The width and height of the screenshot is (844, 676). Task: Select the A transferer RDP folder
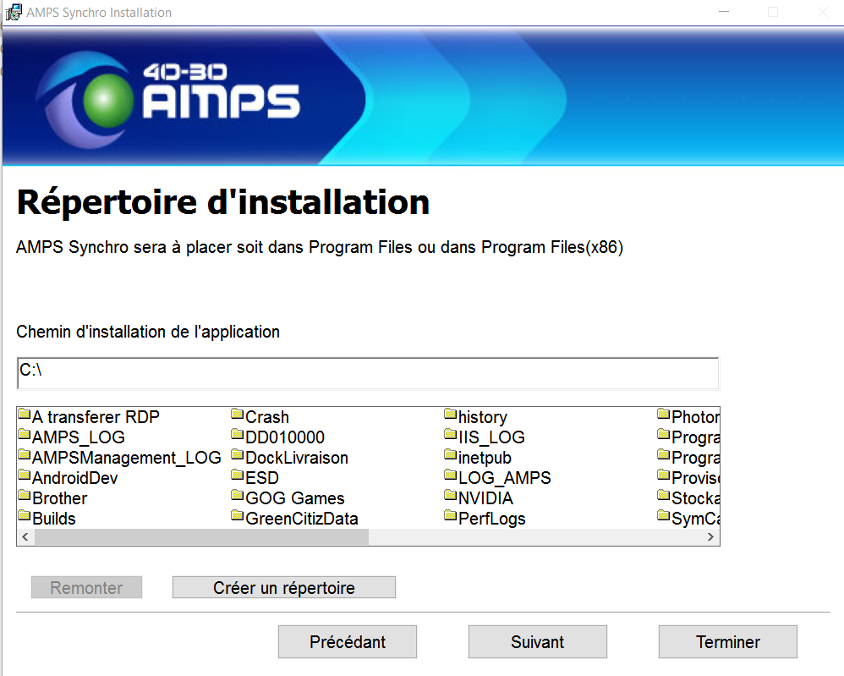point(95,417)
